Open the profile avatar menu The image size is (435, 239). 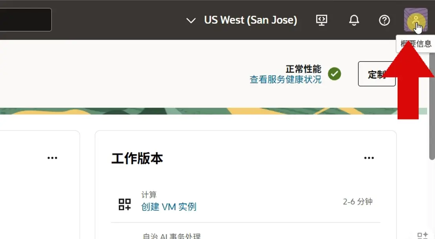click(415, 20)
